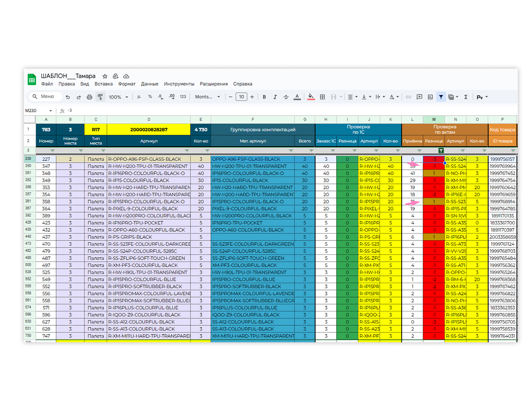
Task: Open vertical align dropdown
Action: click(x=367, y=97)
